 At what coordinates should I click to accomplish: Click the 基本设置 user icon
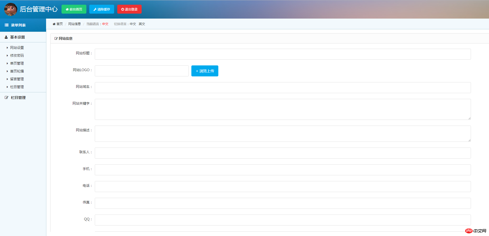coord(6,37)
